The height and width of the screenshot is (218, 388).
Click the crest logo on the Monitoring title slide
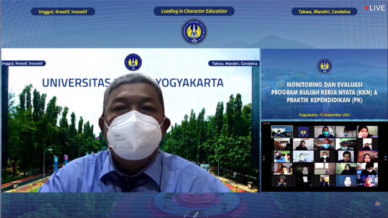point(325,66)
